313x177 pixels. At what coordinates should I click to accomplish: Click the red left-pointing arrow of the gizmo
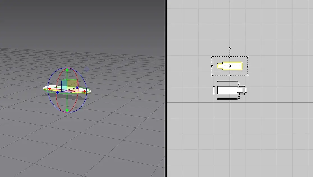point(49,89)
